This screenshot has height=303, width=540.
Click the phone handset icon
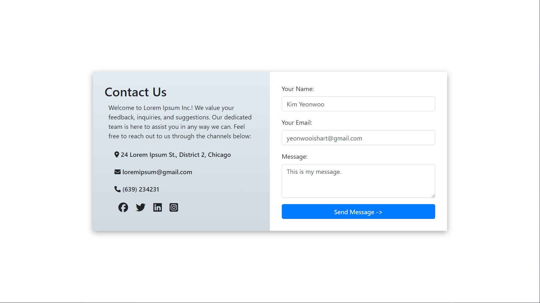click(x=117, y=189)
